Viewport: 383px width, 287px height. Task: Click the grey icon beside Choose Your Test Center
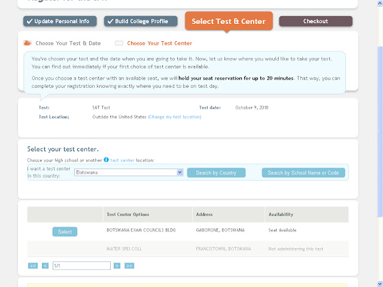tap(119, 43)
